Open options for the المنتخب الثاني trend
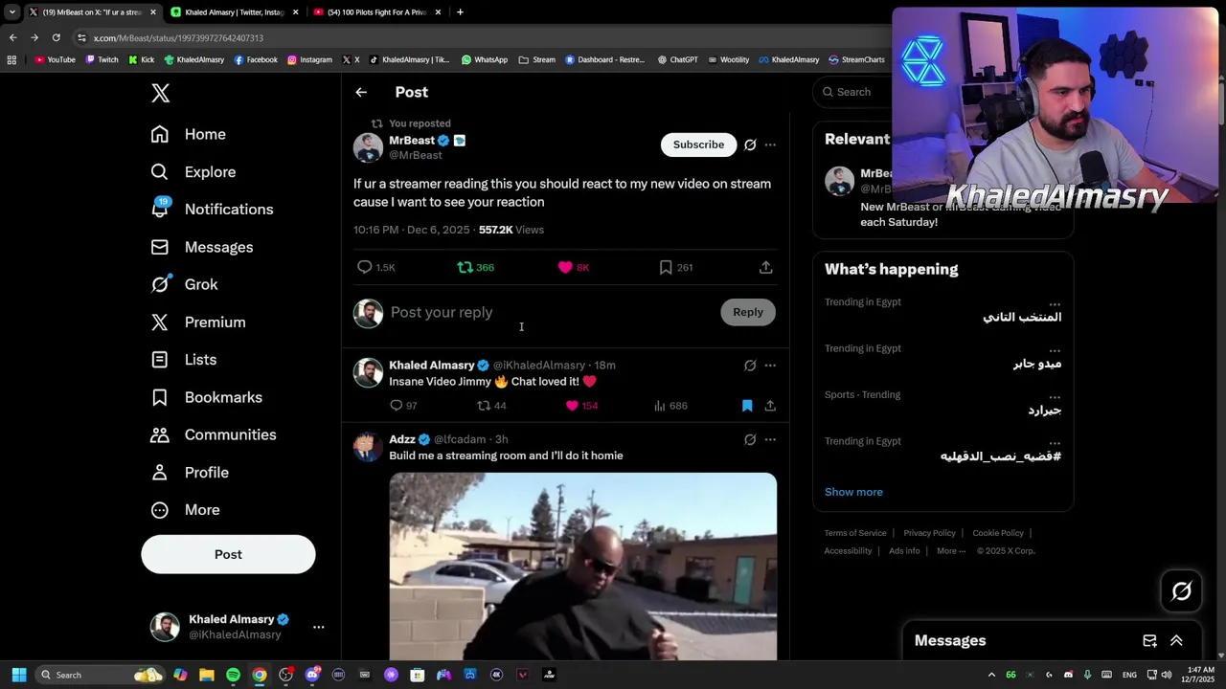Screen dimensions: 1226x689 [1055, 303]
